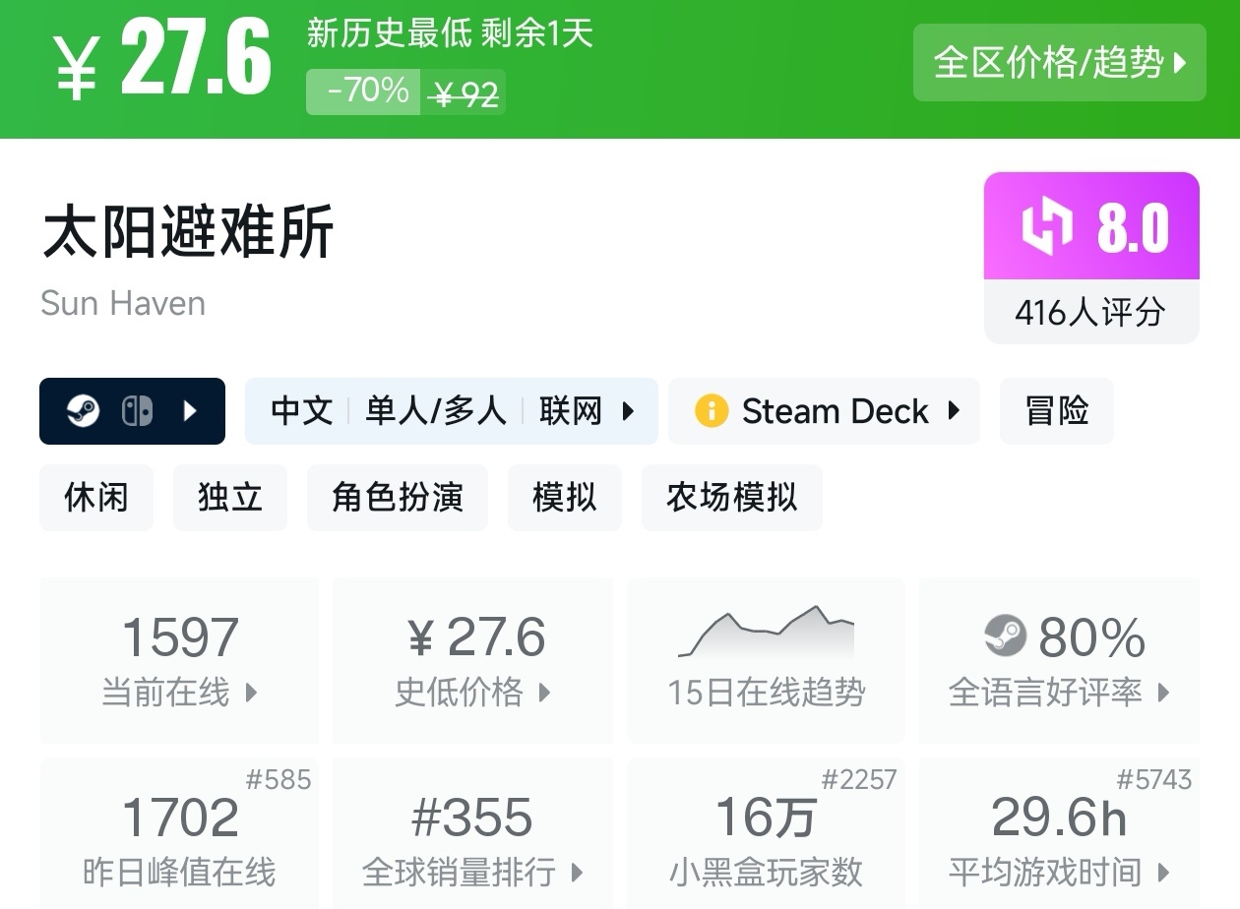The image size is (1240, 909).
Task: Expand Steam Deck compatibility details
Action: pos(953,411)
